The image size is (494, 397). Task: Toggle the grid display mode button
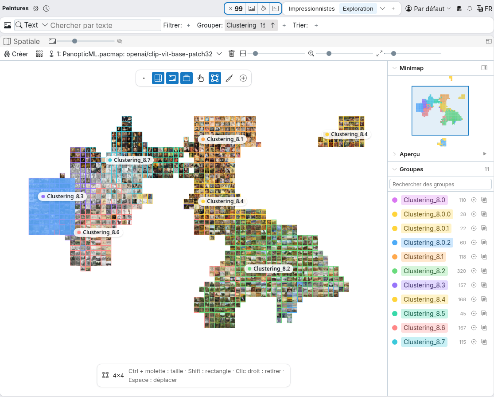(x=158, y=78)
